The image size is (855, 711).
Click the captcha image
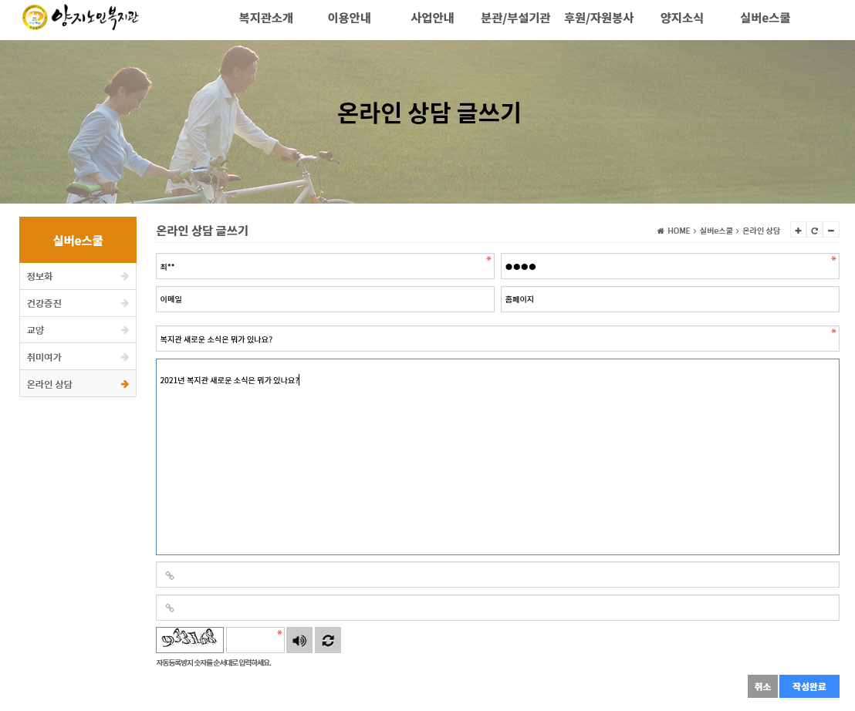[190, 639]
